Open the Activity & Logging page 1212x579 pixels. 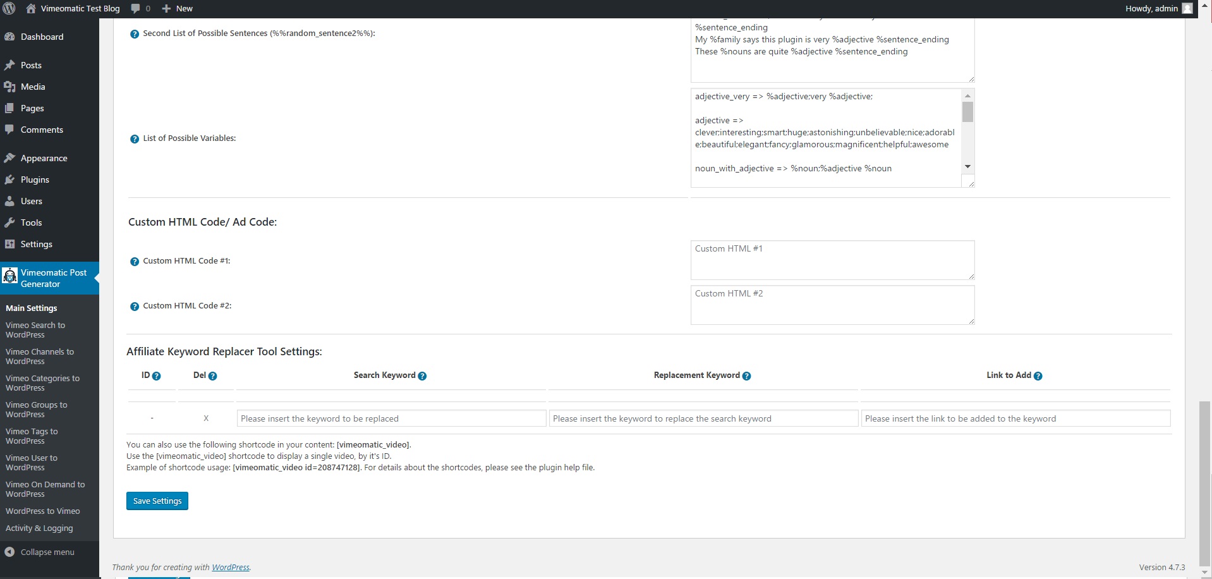point(39,528)
